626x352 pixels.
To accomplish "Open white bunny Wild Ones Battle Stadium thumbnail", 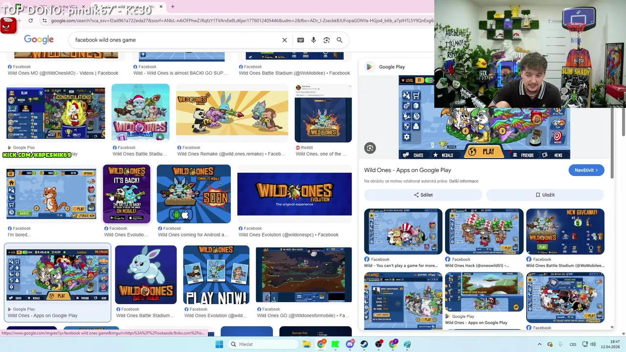I will [146, 275].
